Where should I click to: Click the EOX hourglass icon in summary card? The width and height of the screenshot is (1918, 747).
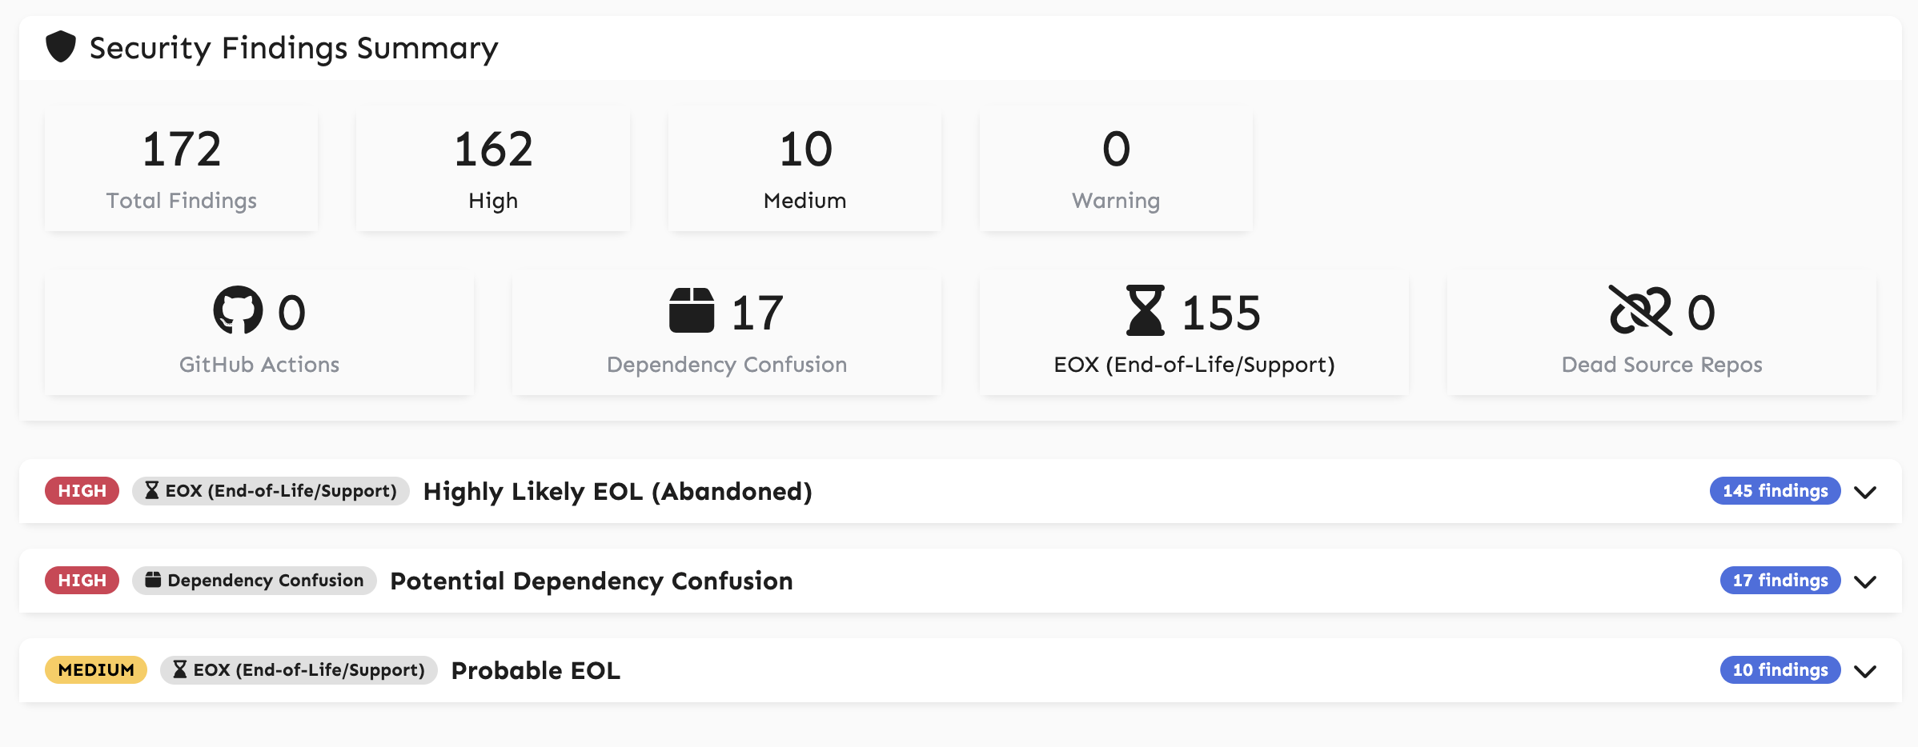pos(1145,310)
